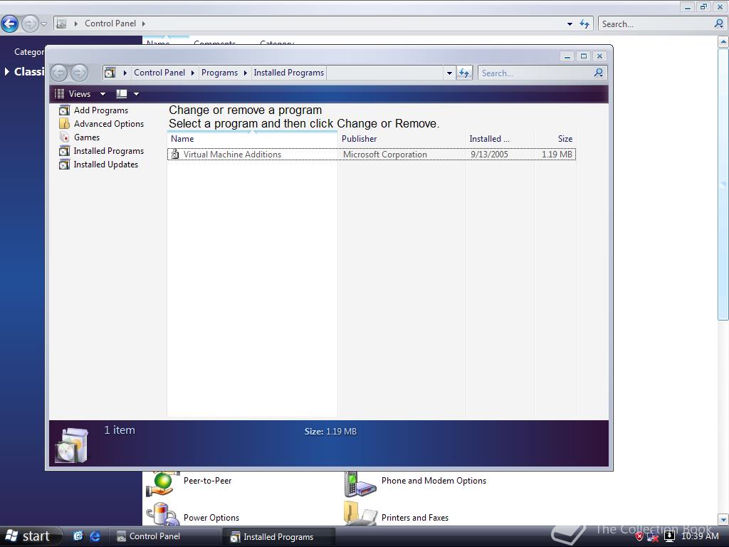Click the monitor download tray icon

tap(669, 536)
